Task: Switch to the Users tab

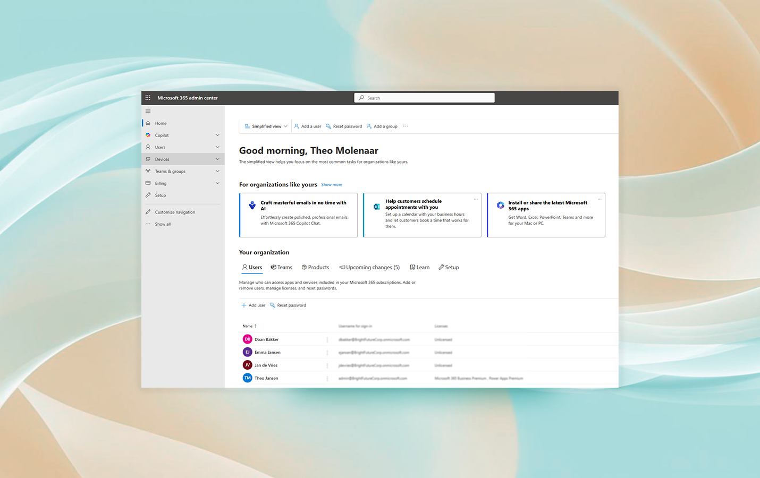Action: tap(252, 268)
